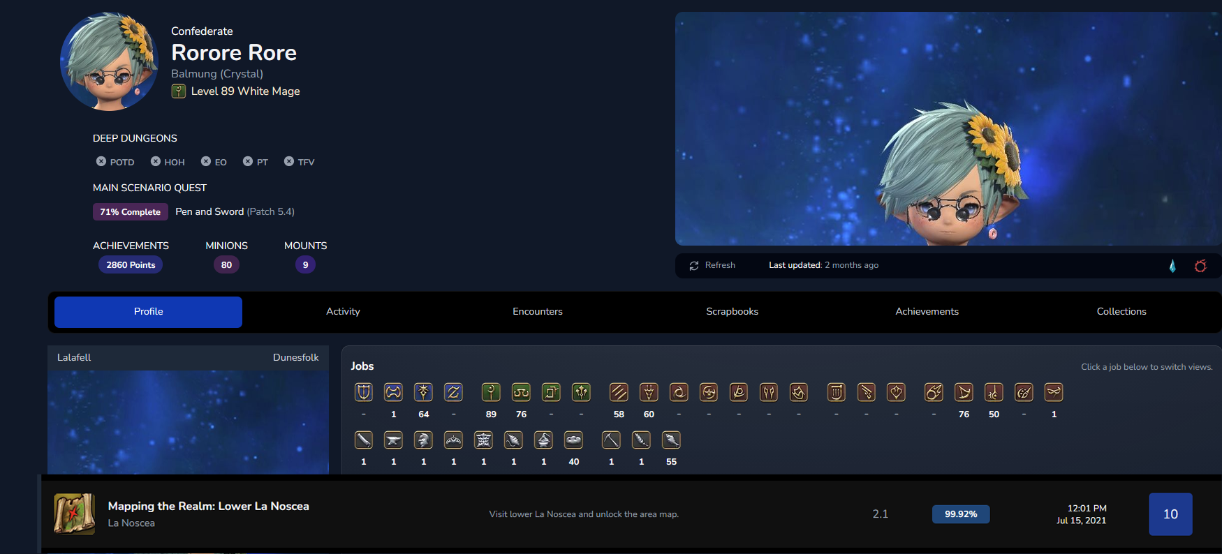The width and height of the screenshot is (1222, 554).
Task: Select the Weaver job icon
Action: [514, 440]
